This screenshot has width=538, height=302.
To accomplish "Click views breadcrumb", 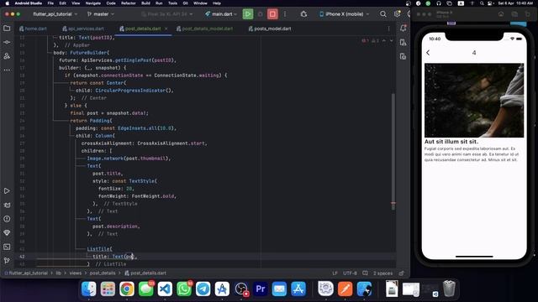I will pos(76,273).
